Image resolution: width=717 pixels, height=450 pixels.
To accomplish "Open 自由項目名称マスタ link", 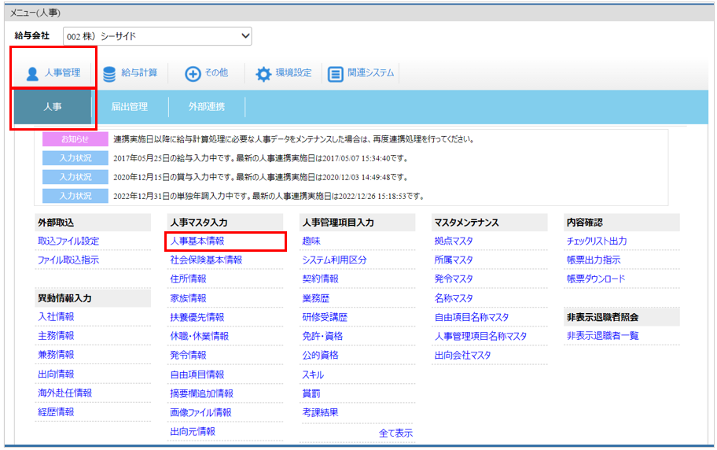I will (472, 317).
